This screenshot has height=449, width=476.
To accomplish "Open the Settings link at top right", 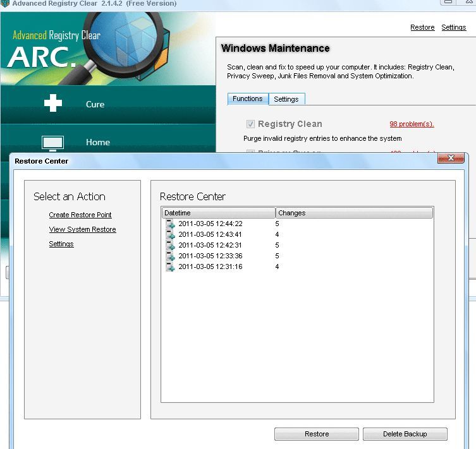I will tap(453, 27).
